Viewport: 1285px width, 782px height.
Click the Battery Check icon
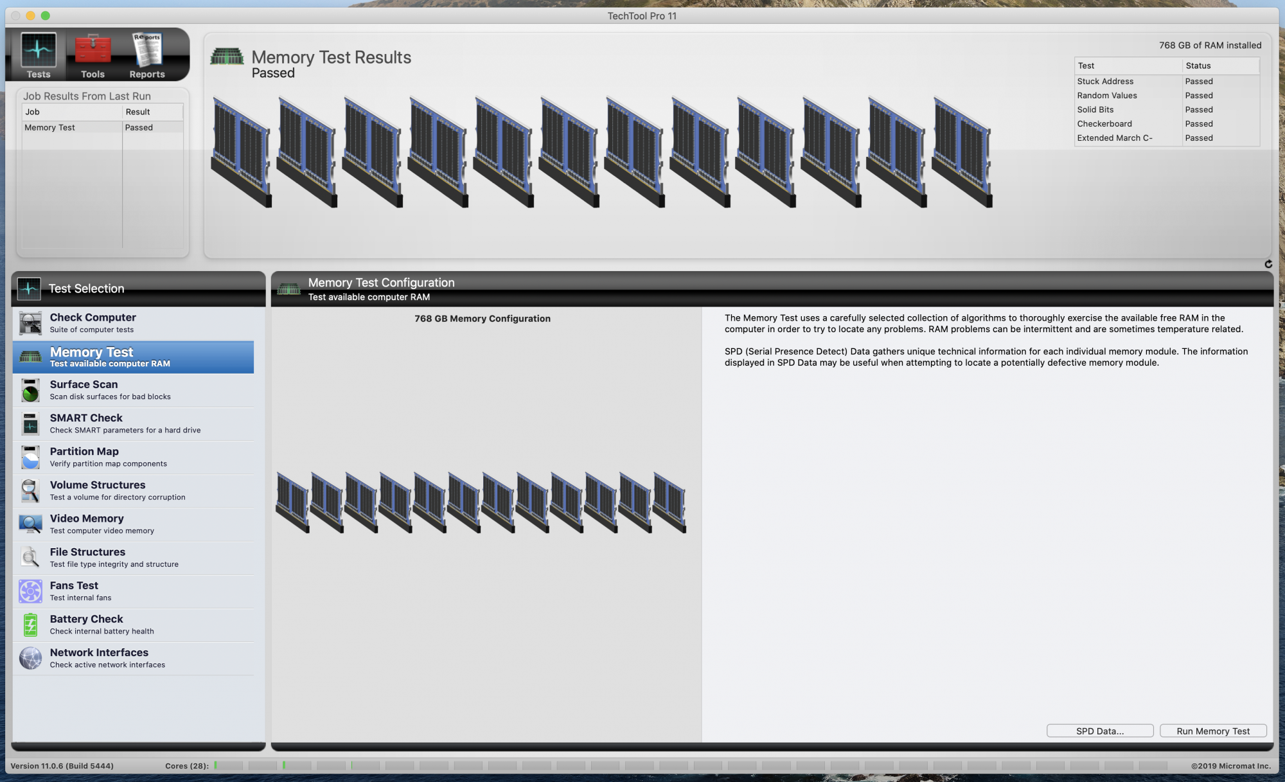pos(30,625)
